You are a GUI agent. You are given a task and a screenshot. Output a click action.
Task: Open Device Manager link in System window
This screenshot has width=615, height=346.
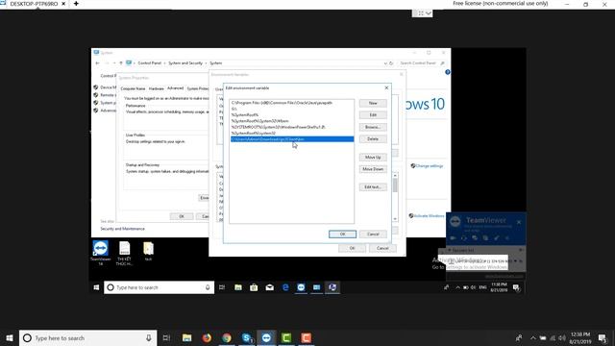(108, 87)
